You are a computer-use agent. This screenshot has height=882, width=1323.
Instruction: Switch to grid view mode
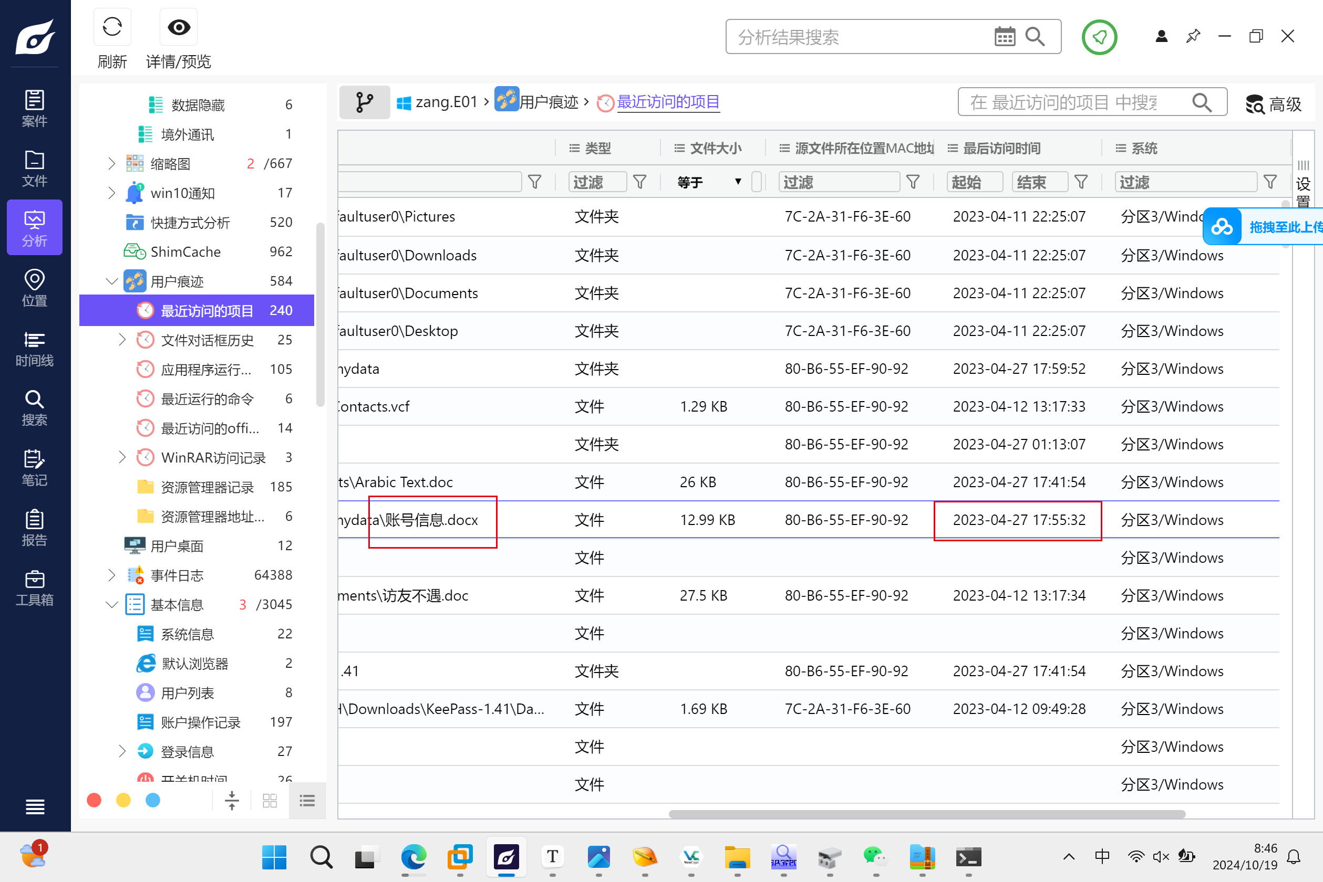[x=270, y=801]
